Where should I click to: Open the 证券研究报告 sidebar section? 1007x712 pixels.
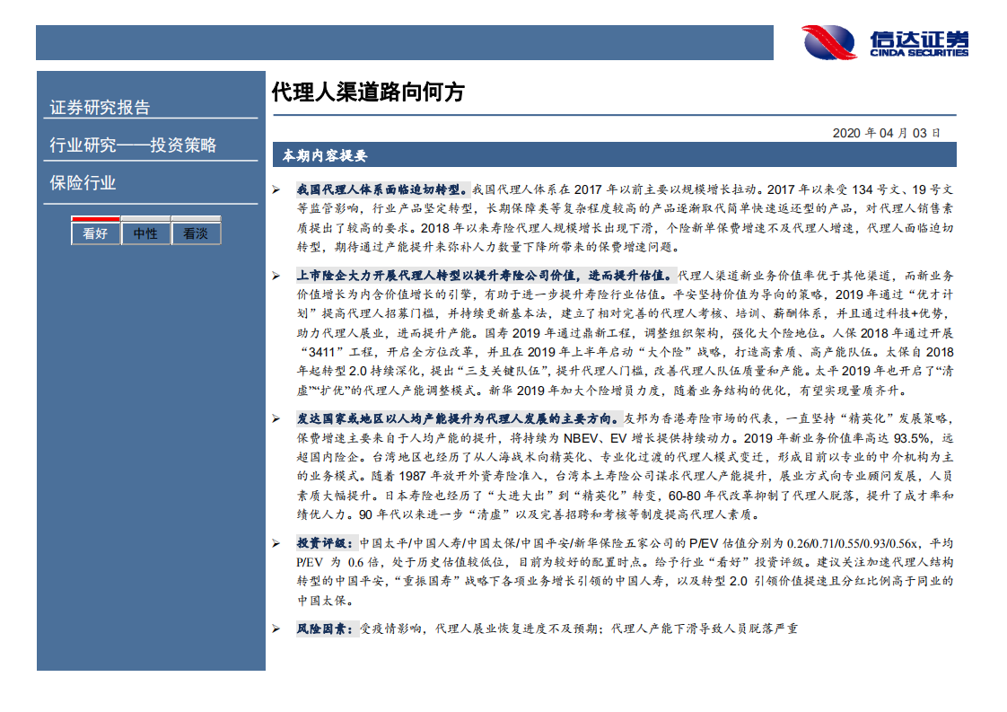pyautogui.click(x=101, y=106)
